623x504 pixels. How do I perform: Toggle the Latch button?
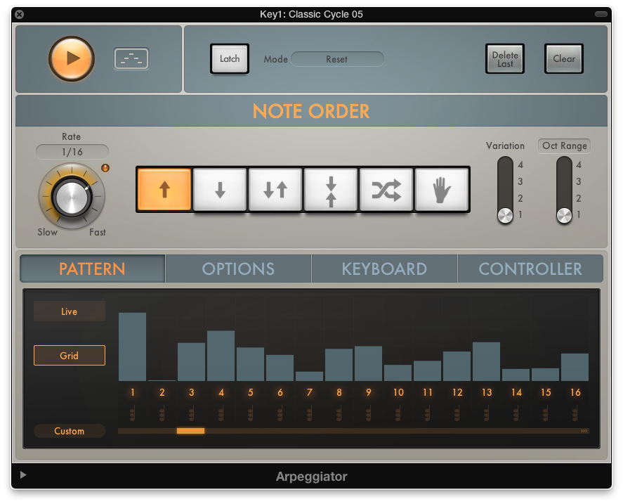click(230, 59)
